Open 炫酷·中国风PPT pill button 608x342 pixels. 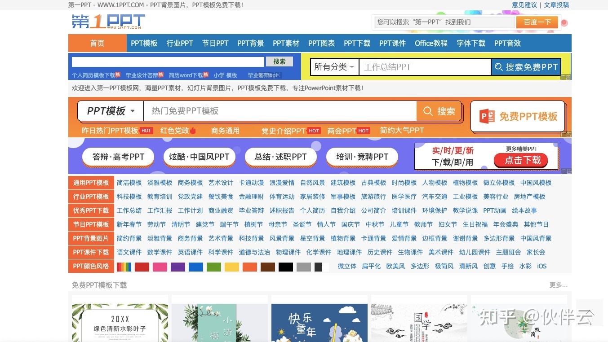[199, 157]
